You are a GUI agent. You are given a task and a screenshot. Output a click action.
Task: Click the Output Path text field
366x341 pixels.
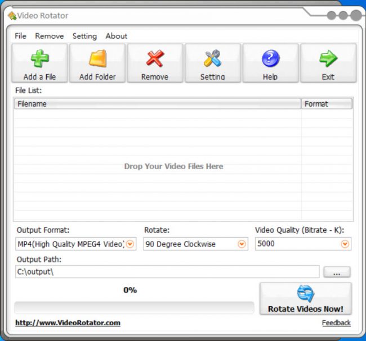pos(167,272)
